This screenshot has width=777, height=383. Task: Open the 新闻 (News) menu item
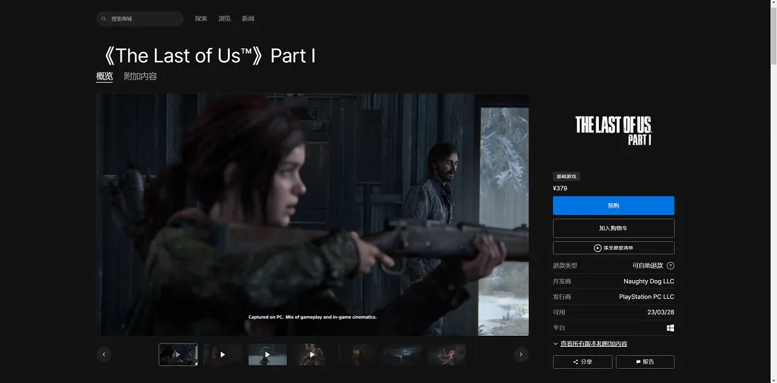click(248, 19)
